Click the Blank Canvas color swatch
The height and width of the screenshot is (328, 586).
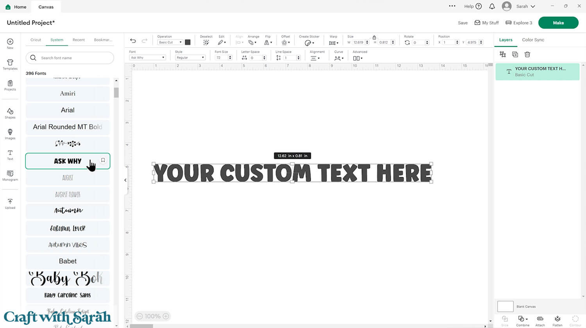[505, 307]
